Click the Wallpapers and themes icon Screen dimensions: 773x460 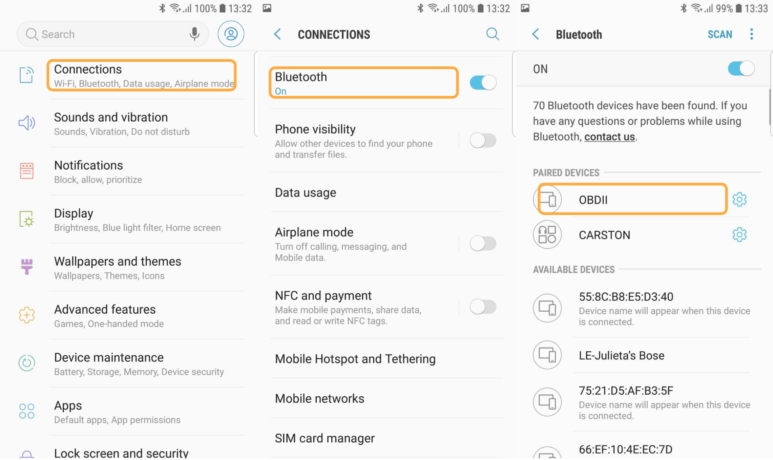[27, 267]
